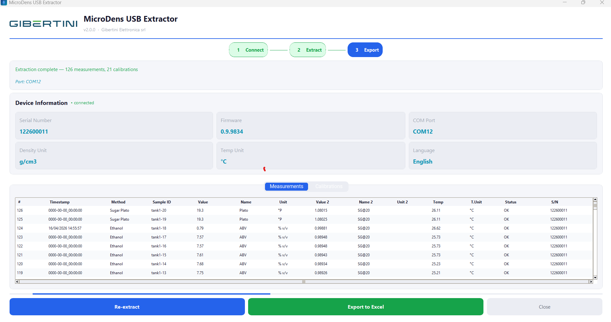Click the Name 2 column header
Viewport: 611px width, 322px height.
366,202
